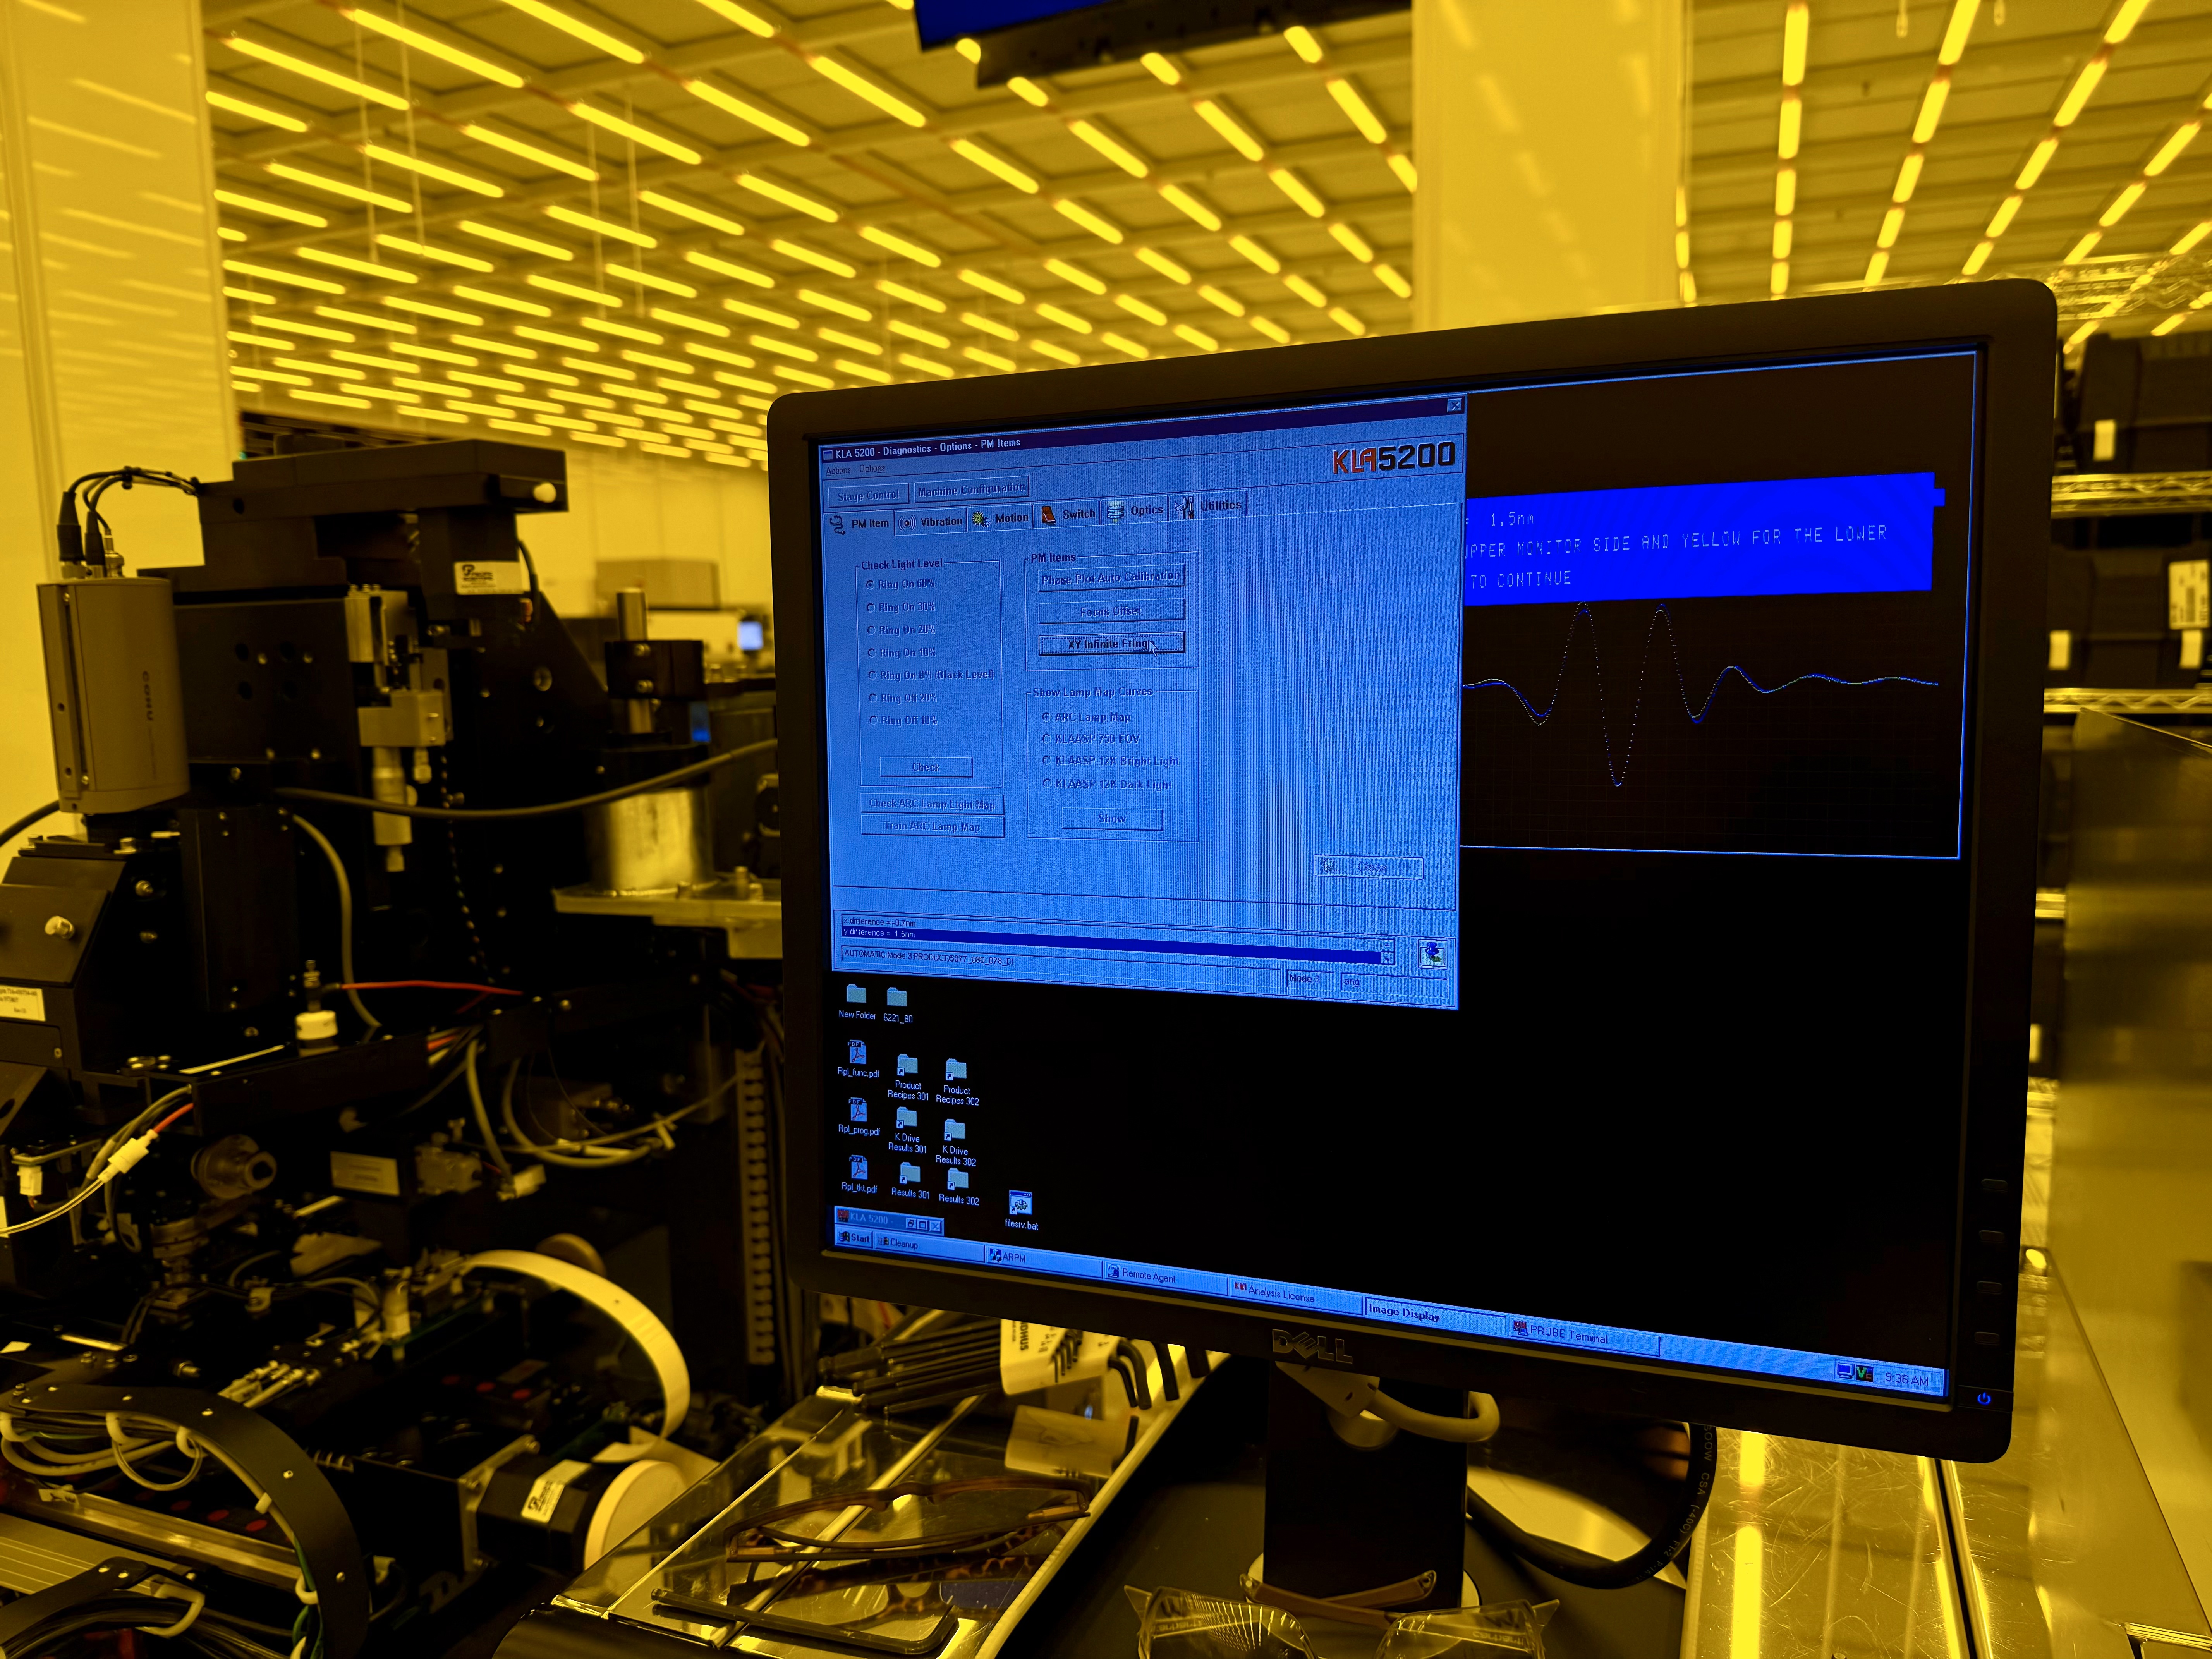The height and width of the screenshot is (1659, 2212).
Task: Open the Actions menu
Action: click(838, 470)
